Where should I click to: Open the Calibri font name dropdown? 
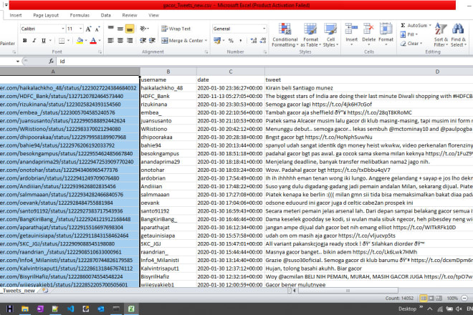tap(63, 29)
